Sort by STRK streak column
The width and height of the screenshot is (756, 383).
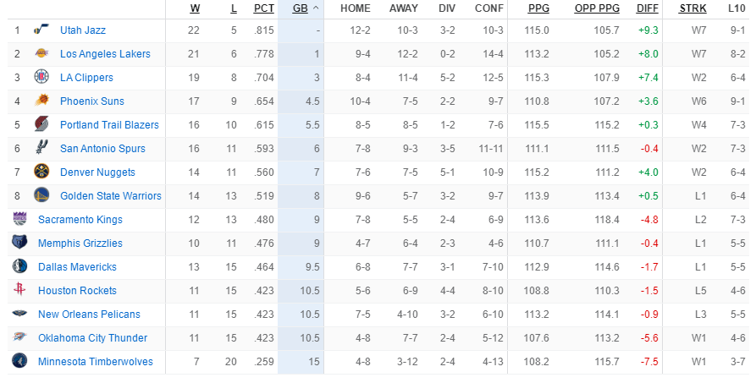tap(693, 8)
